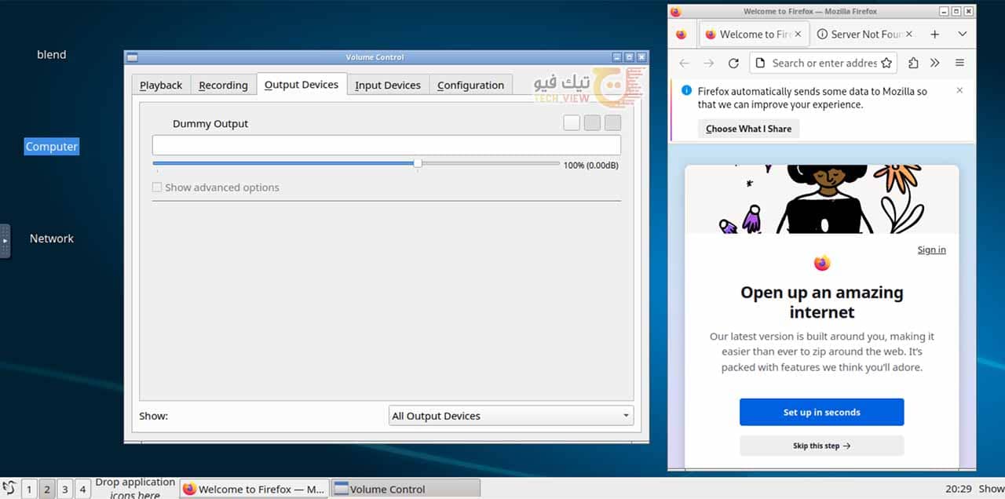Click the address bar search field

tap(824, 63)
